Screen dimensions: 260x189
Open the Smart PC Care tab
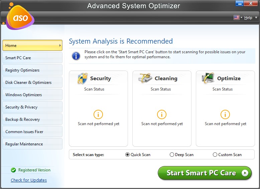click(32, 58)
